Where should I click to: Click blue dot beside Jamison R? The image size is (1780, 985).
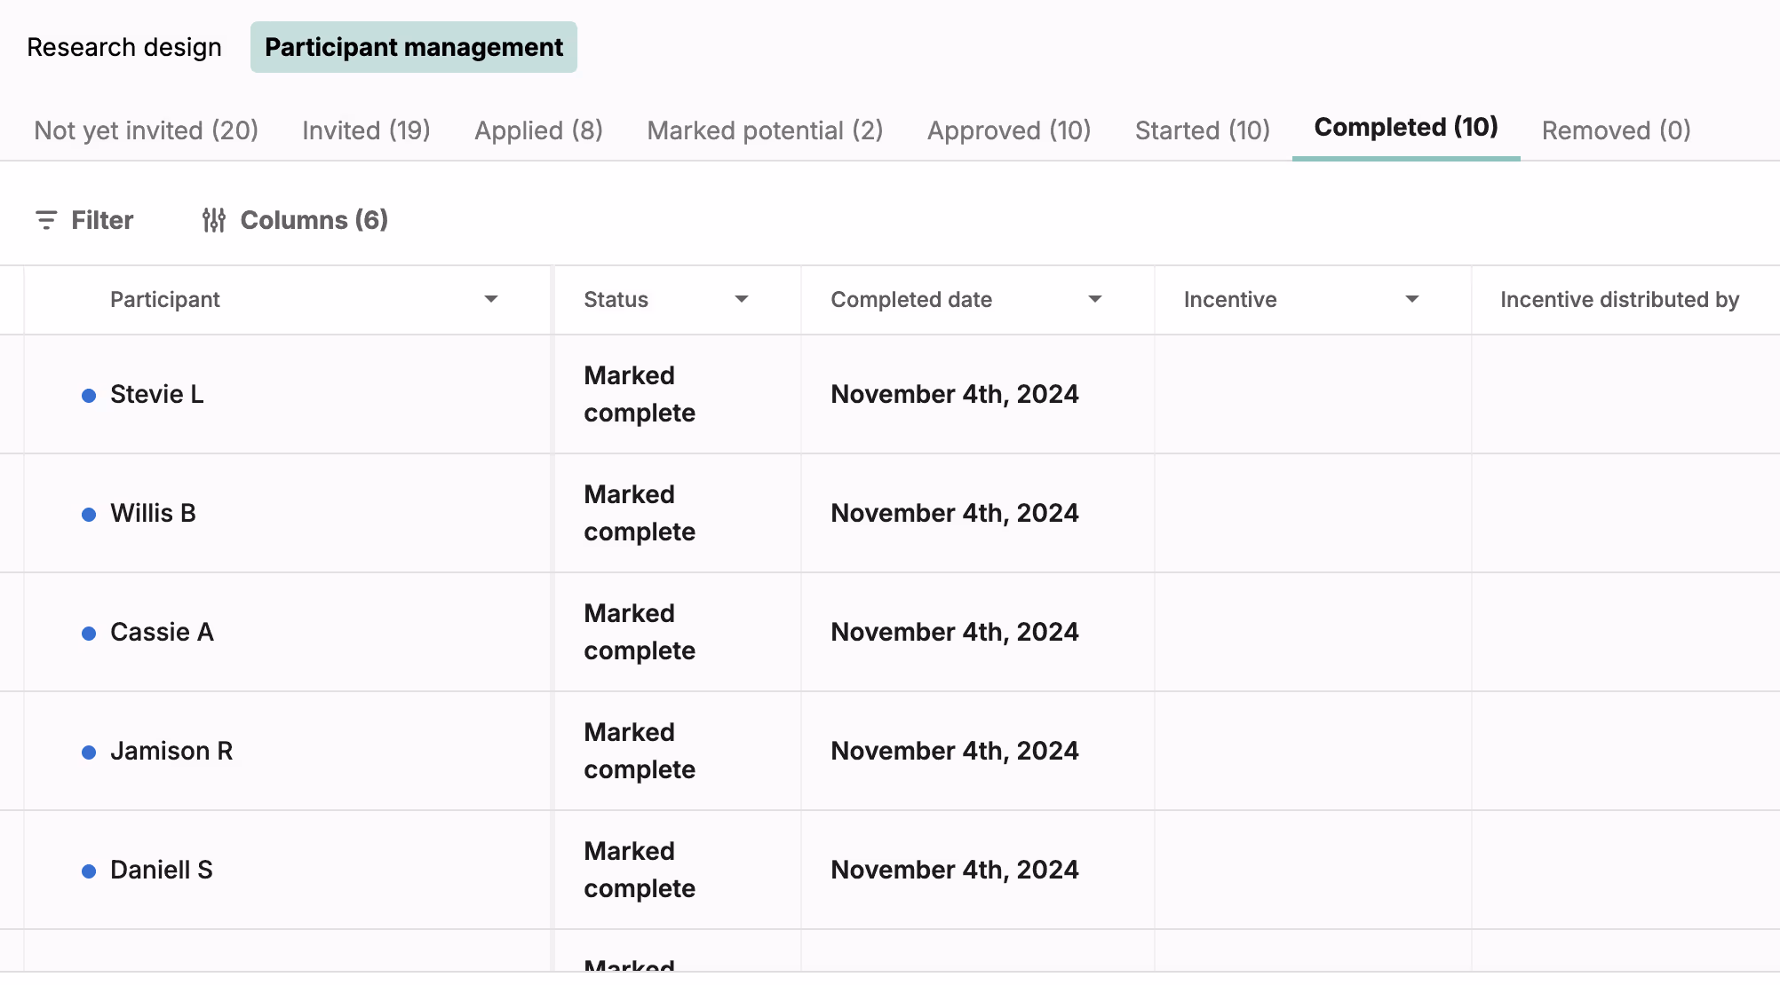tap(89, 753)
